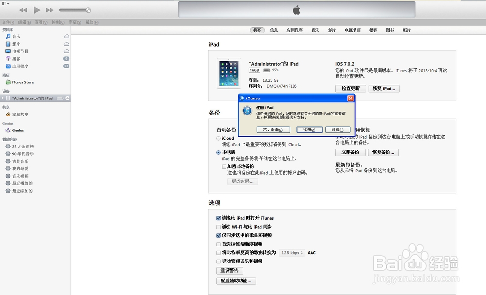
Task: Switch to the 音乐 tab
Action: (x=315, y=30)
